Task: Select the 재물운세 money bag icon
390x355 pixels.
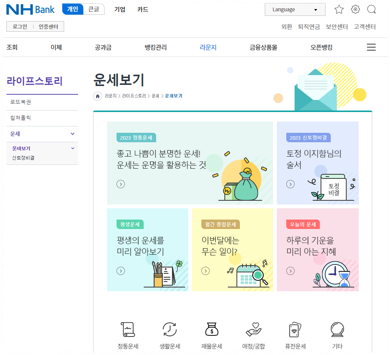Action: 212,329
